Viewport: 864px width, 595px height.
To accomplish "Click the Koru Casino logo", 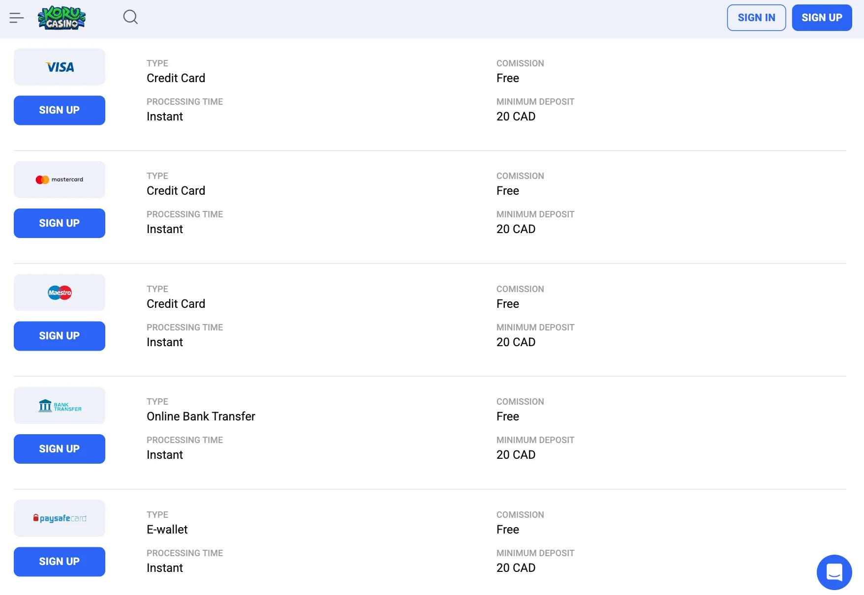I will (x=62, y=18).
